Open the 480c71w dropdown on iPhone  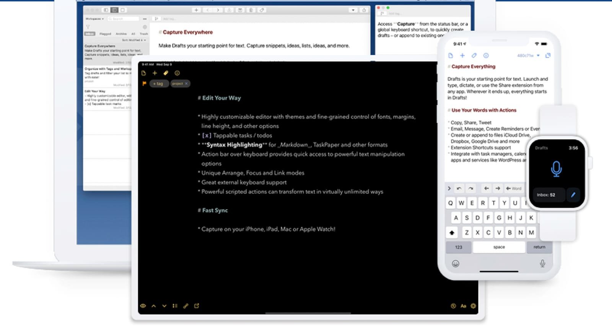tap(528, 55)
